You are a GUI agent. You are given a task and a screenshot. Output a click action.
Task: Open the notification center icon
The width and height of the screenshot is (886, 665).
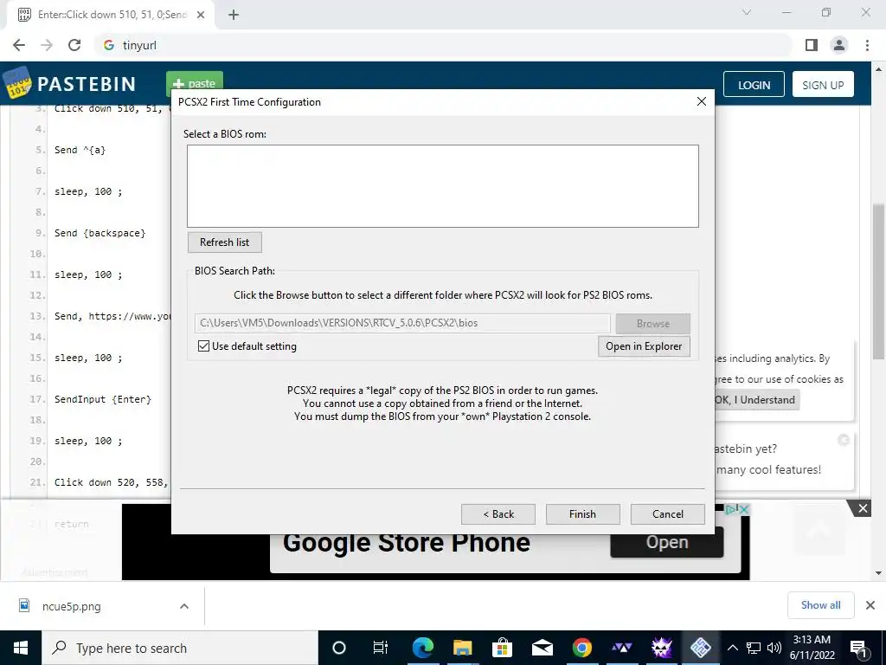858,648
